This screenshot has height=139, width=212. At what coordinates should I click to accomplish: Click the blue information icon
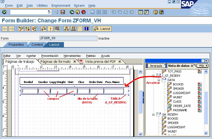click(86, 29)
